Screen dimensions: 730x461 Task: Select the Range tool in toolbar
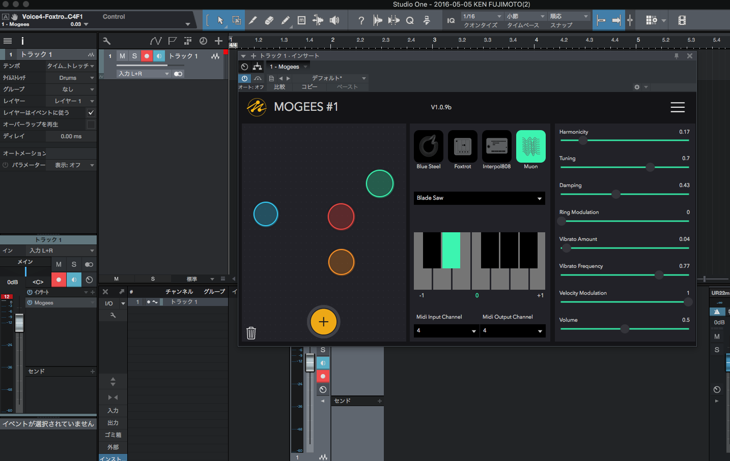pos(237,20)
